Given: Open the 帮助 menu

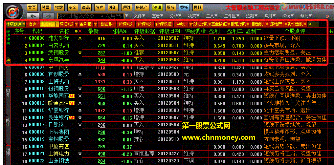Looking at the screenshot, I should [x=306, y=16].
